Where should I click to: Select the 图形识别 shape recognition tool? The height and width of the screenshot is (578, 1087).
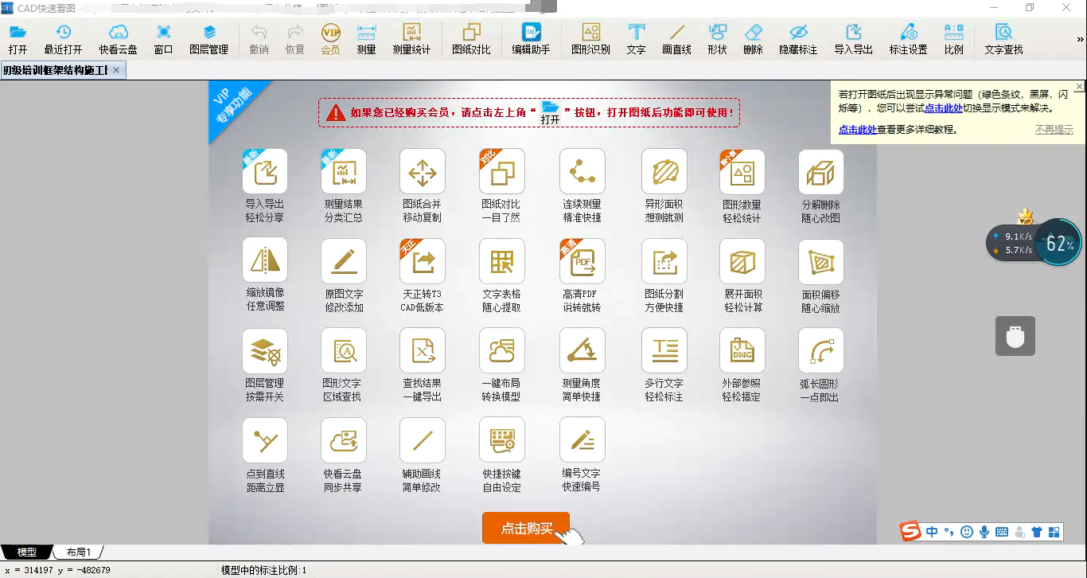pyautogui.click(x=590, y=39)
